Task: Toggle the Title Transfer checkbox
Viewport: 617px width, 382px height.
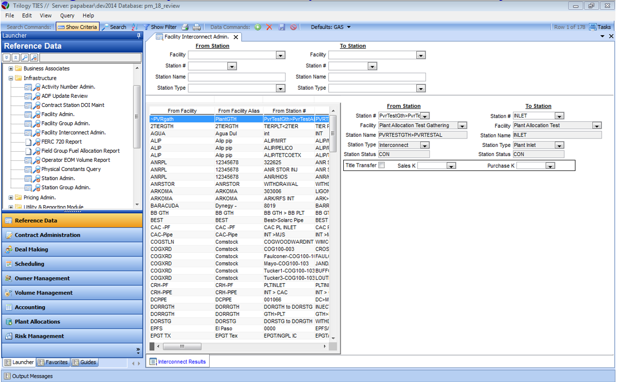Action: click(x=382, y=165)
